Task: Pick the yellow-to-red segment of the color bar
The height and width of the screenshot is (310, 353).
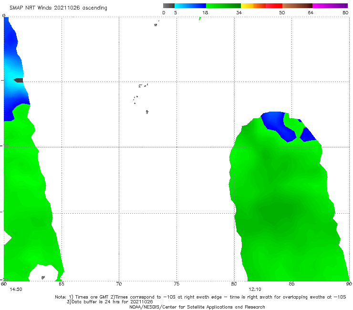Action: click(261, 6)
